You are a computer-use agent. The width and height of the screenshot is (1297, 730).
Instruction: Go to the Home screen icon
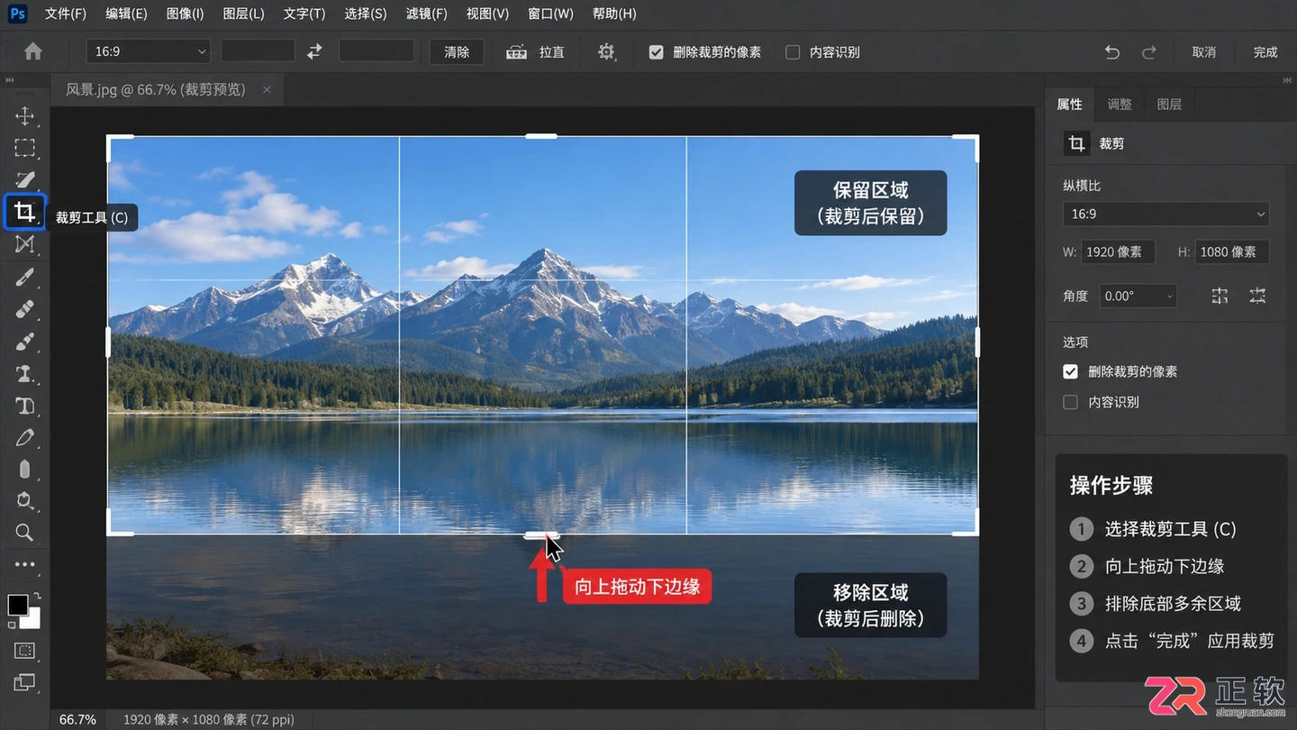click(33, 52)
